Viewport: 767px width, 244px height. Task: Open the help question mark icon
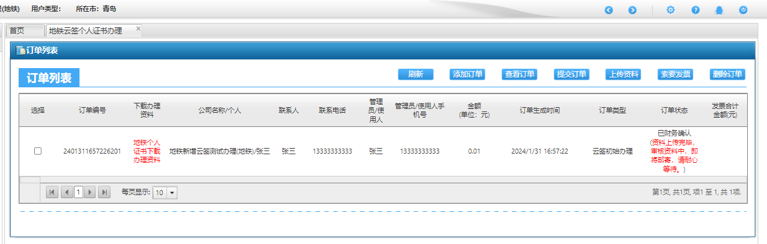click(x=696, y=10)
